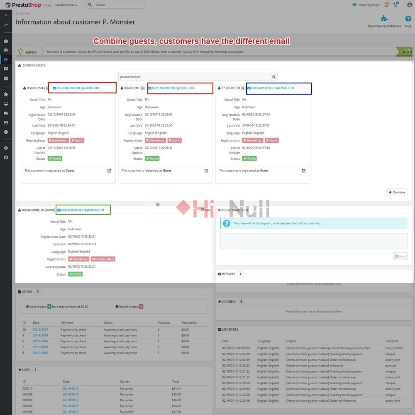Screen dimensions: 415x415
Task: Open cart 000009 date link
Action: (71, 395)
